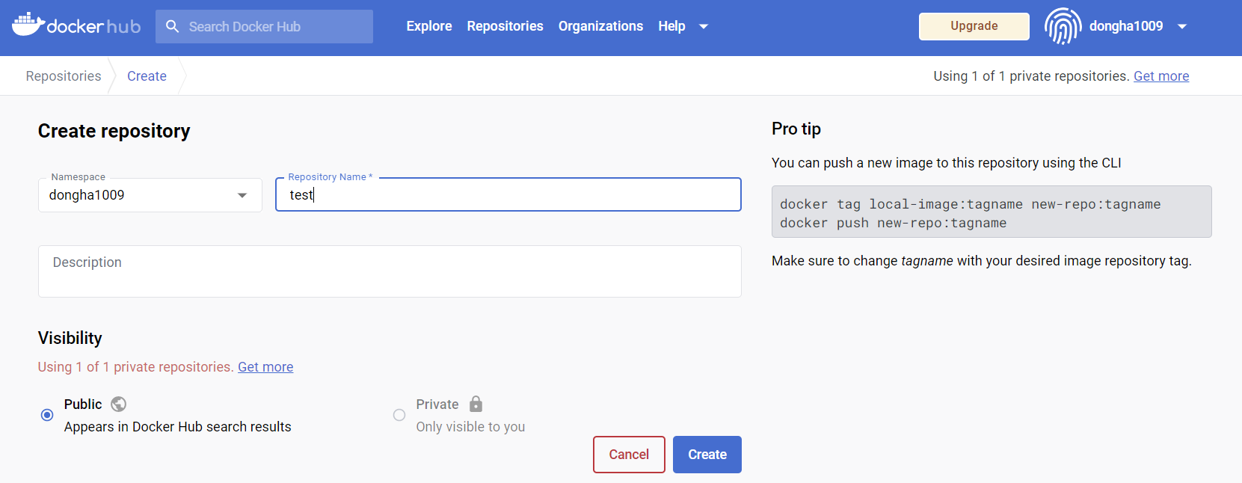1242x483 pixels.
Task: Click the Description text area
Action: click(x=390, y=271)
